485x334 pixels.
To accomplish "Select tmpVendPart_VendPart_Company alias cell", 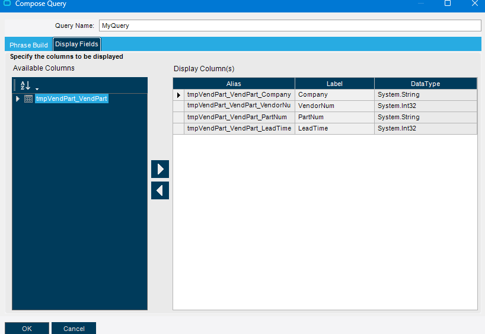I will (x=240, y=95).
